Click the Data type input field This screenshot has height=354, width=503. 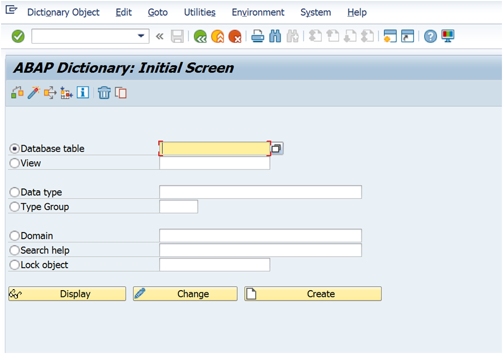[260, 192]
